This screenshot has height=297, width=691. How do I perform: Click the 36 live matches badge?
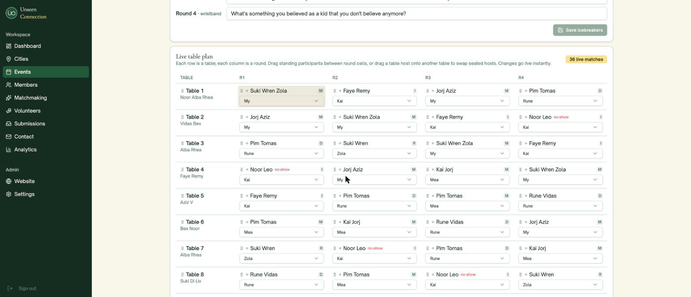(x=586, y=59)
